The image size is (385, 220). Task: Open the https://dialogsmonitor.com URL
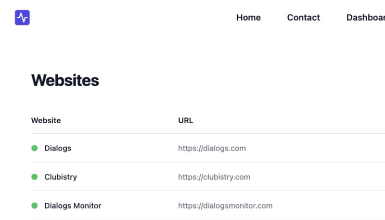[x=225, y=206]
